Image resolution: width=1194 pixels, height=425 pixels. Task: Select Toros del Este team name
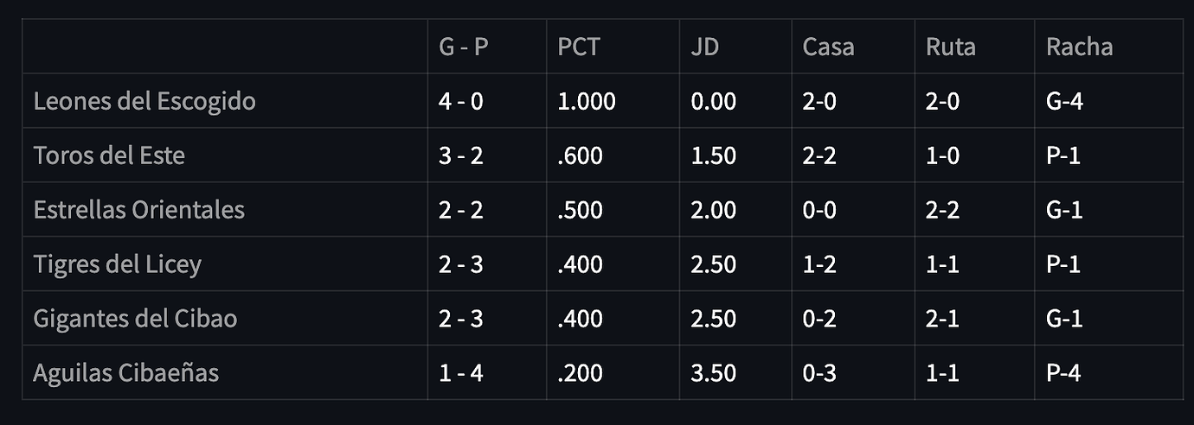pos(109,155)
